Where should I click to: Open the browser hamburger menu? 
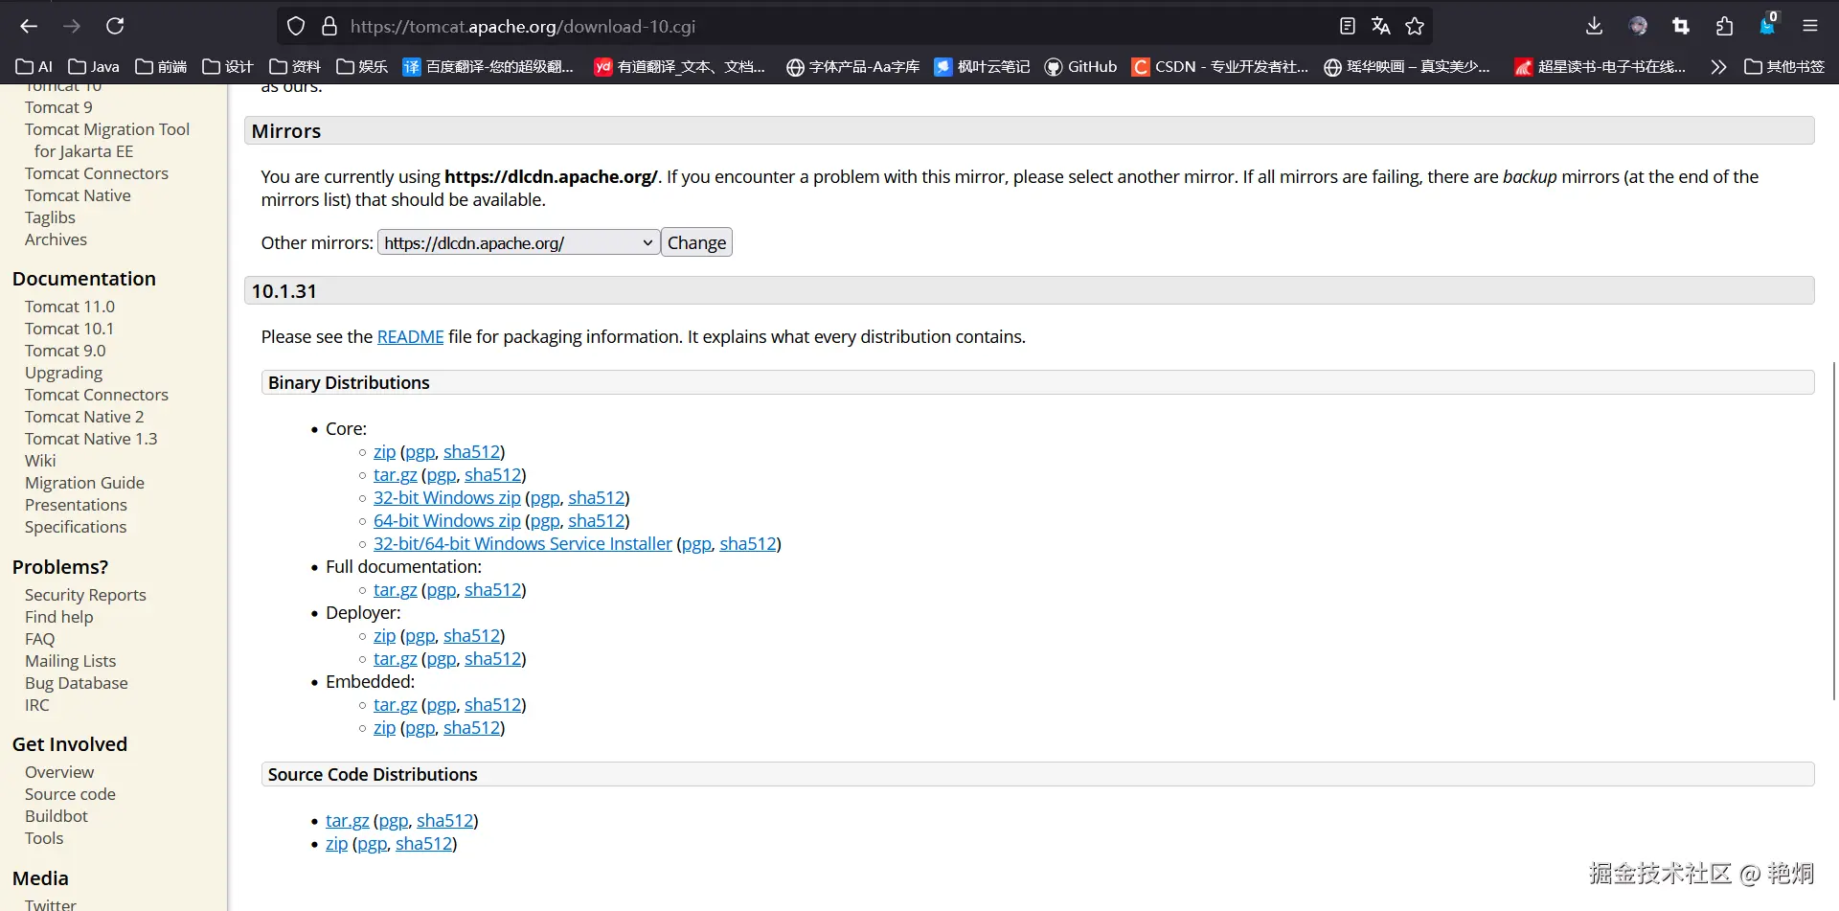coord(1810,26)
